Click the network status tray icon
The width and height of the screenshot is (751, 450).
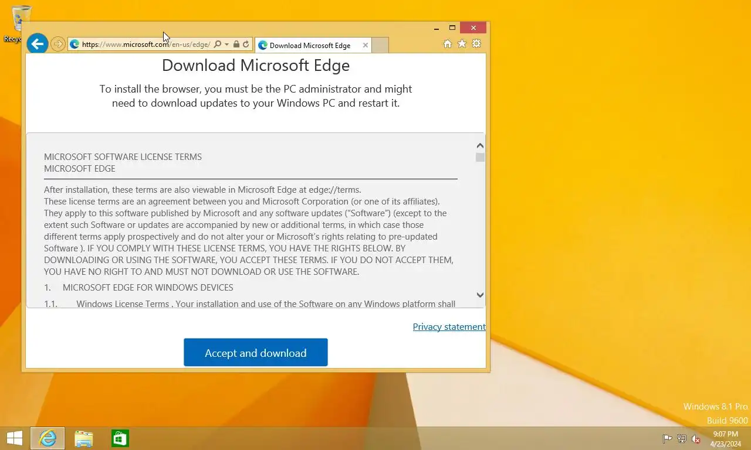tap(682, 439)
